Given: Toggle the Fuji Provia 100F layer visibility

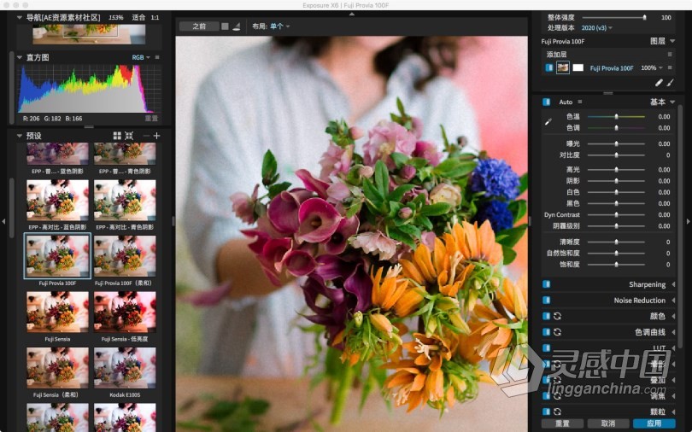Looking at the screenshot, I should pyautogui.click(x=549, y=68).
